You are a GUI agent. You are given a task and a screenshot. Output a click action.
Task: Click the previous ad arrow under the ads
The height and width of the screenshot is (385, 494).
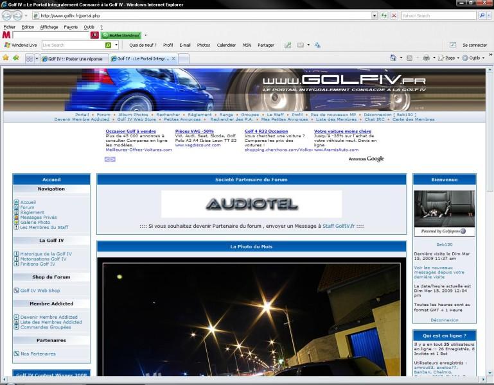click(x=107, y=159)
